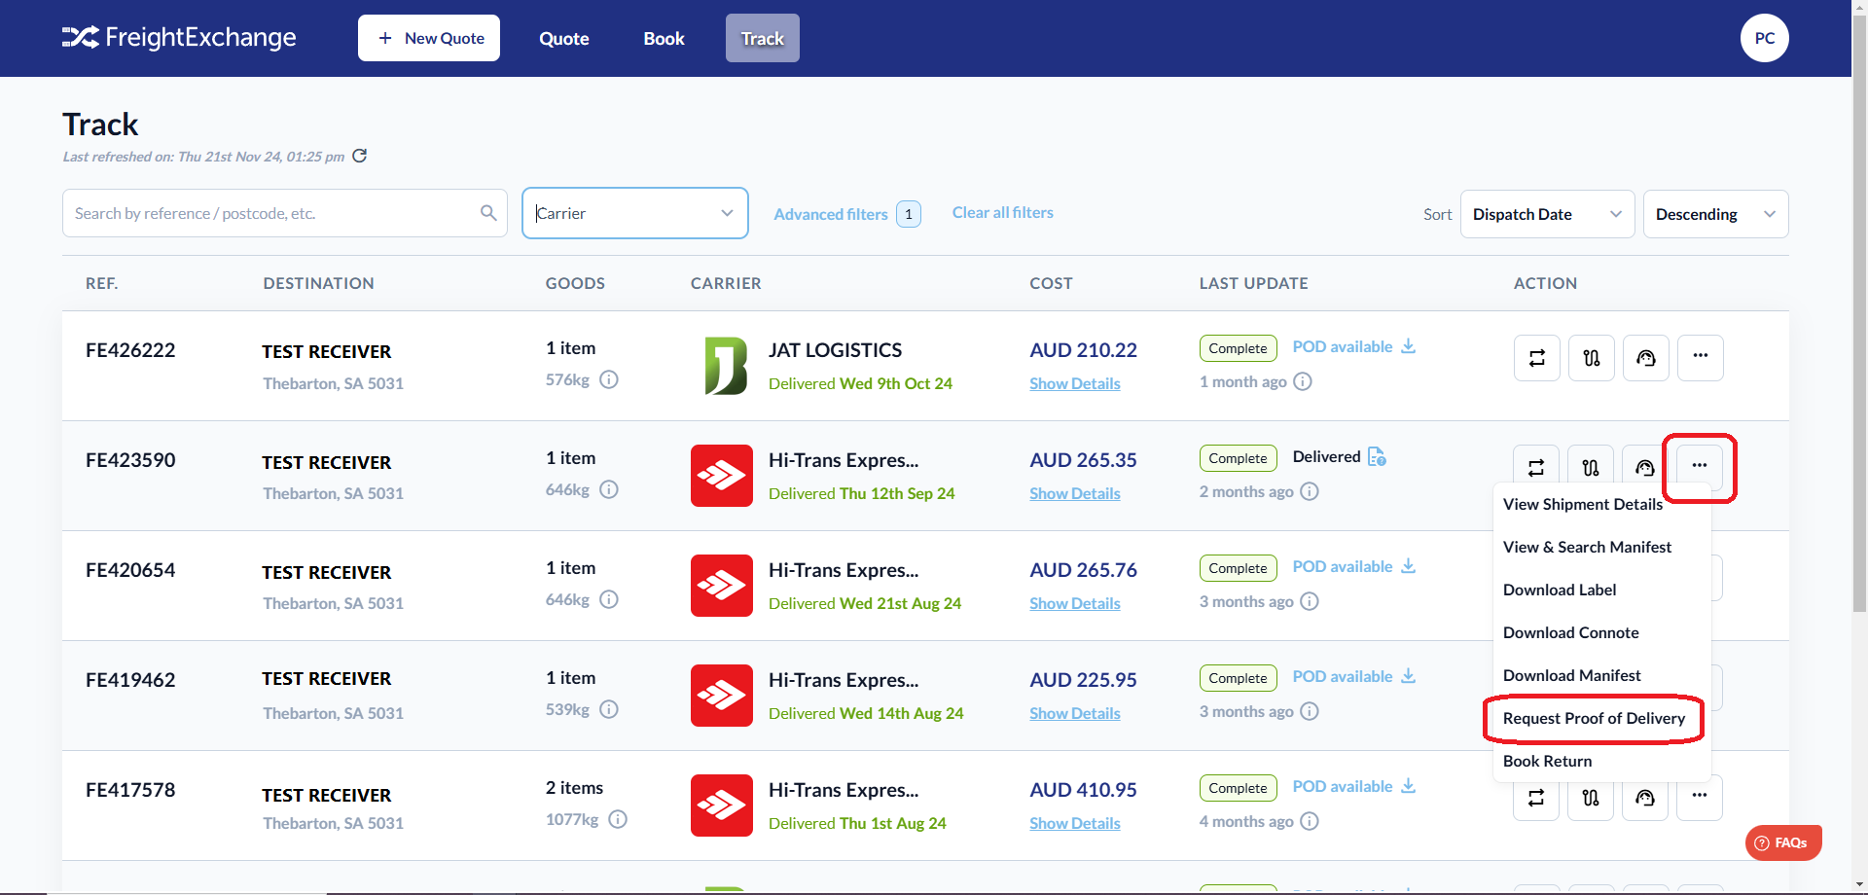Show cost details for AUD 265.35
Screen dimensions: 1868x895
(x=1075, y=493)
